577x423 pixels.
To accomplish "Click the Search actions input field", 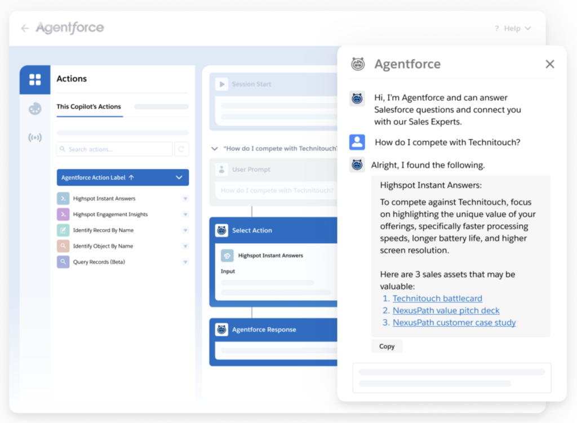I will coord(115,149).
